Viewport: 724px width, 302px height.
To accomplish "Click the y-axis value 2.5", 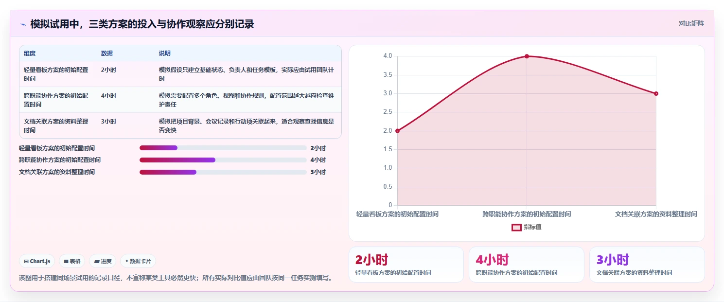I will (x=388, y=112).
